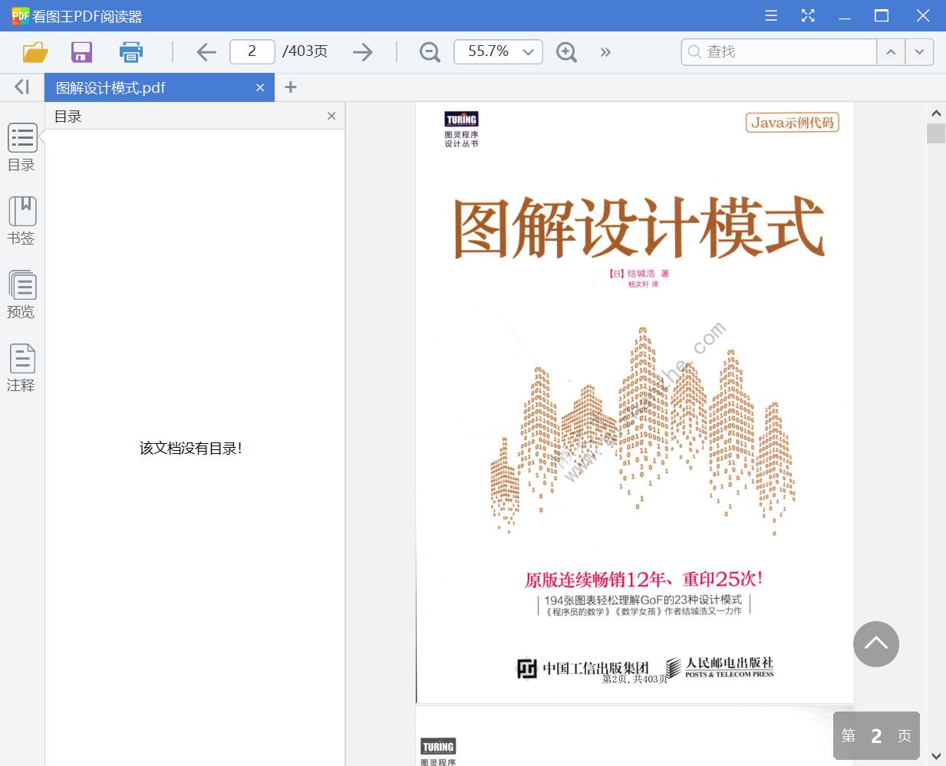The width and height of the screenshot is (946, 766).
Task: Close the 图解设计模式.pdf tab
Action: point(260,87)
